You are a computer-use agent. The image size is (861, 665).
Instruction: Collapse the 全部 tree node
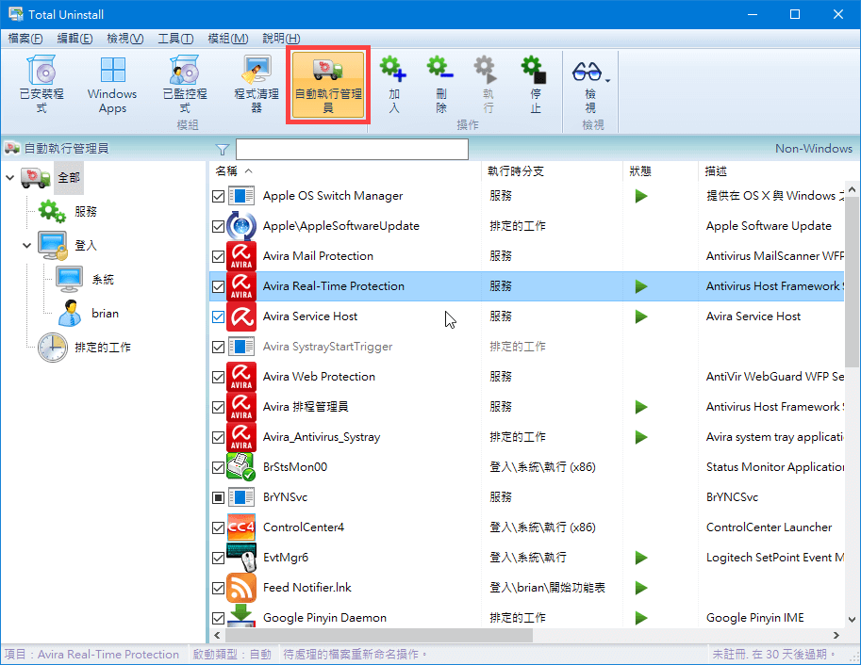tap(10, 178)
